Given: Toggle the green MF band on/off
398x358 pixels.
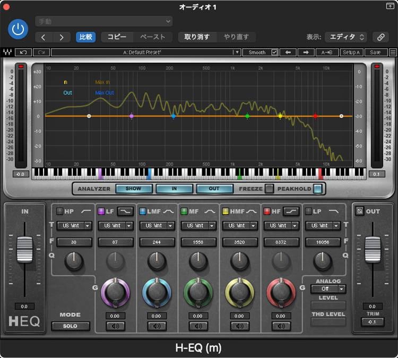Looking at the screenshot, I should tap(184, 211).
